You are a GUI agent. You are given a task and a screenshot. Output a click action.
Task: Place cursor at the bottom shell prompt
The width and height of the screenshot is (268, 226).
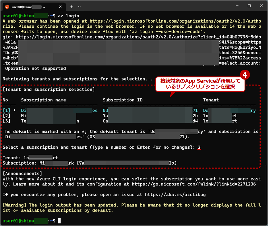click(59, 221)
